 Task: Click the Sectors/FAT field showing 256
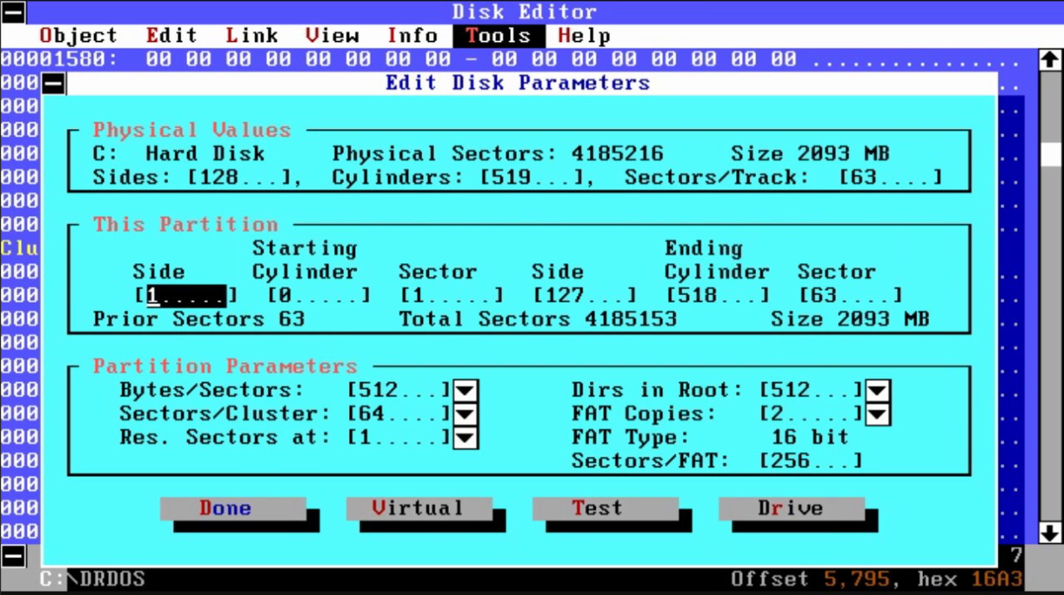tap(811, 461)
